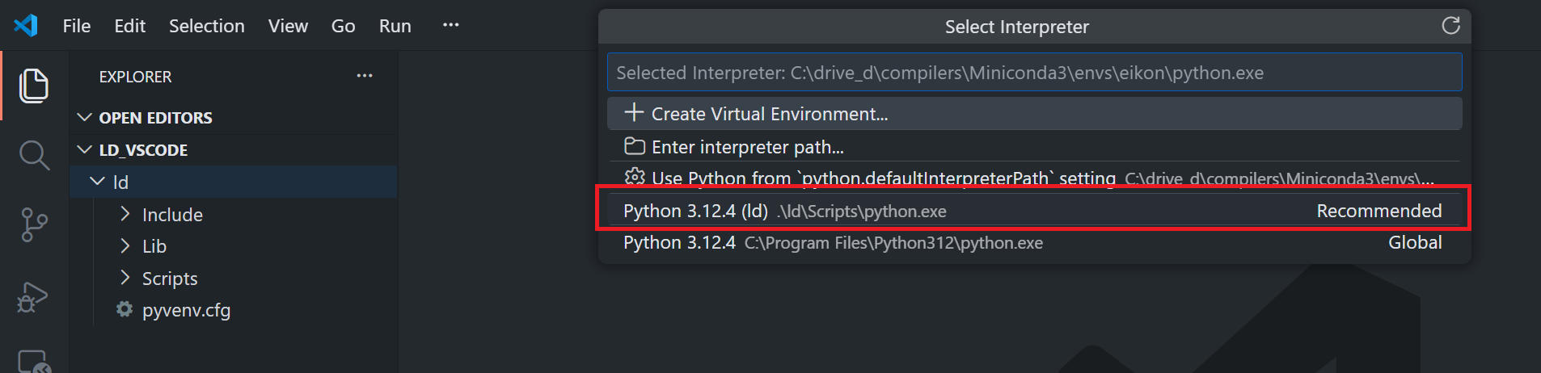Open the Edit menu

129,26
